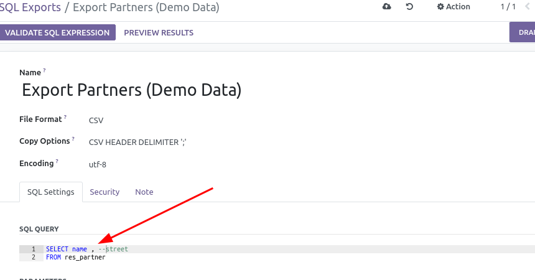535x280 pixels.
Task: Go back to SQL Exports breadcrumb
Action: coord(30,7)
